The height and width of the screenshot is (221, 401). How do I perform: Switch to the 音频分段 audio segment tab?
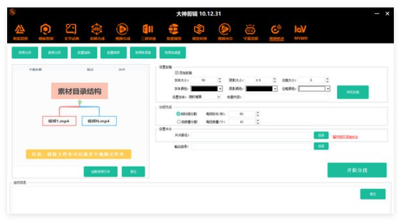pyautogui.click(x=54, y=52)
